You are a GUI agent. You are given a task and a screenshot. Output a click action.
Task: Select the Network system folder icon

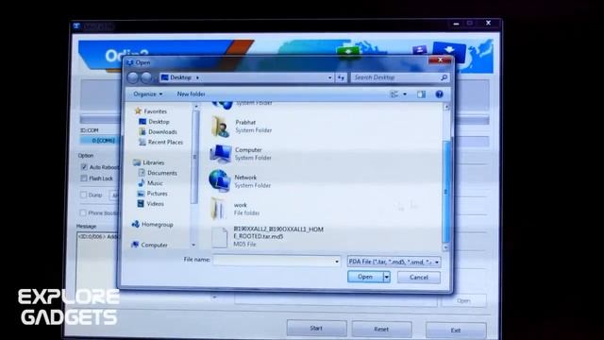click(x=220, y=180)
